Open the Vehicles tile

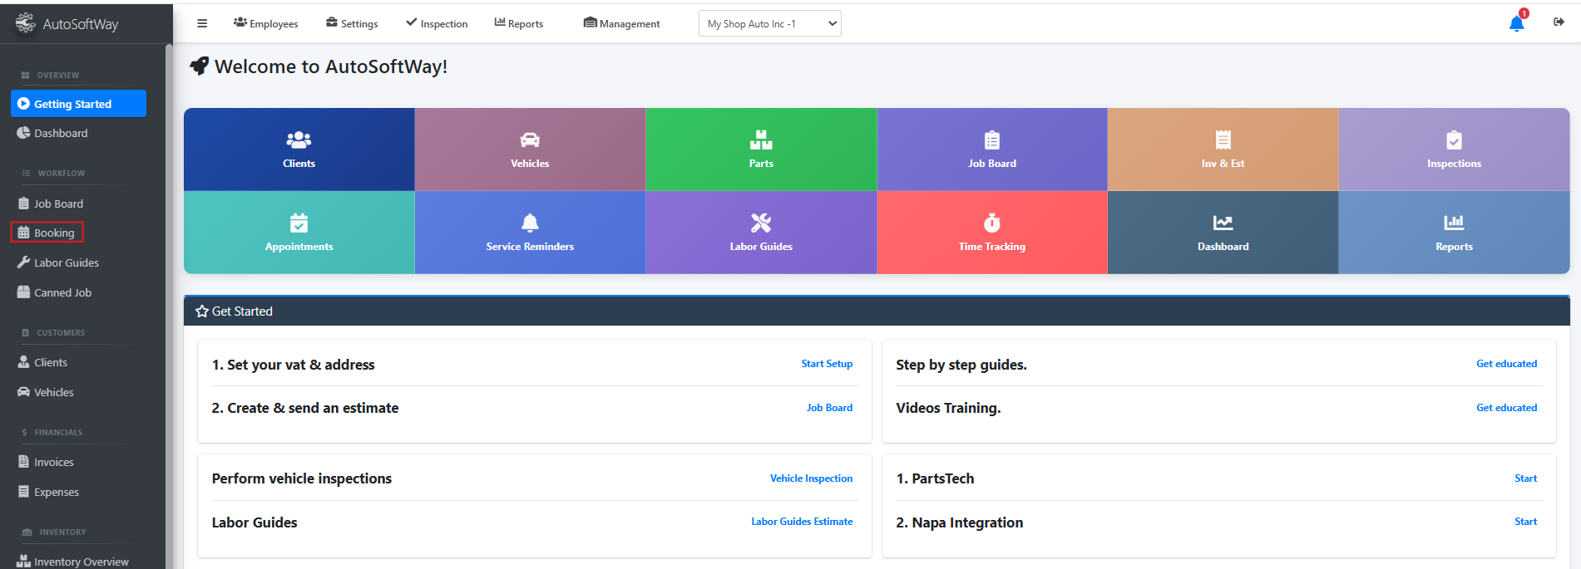(x=530, y=150)
